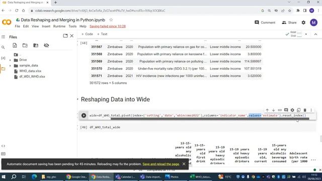The image size is (322, 181).
Task: Run the pivot code cell
Action: coord(84,115)
